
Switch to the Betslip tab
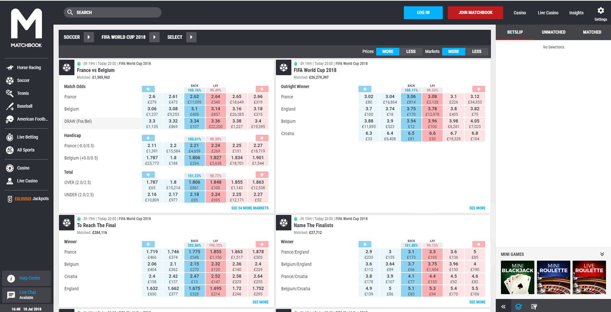[x=515, y=32]
